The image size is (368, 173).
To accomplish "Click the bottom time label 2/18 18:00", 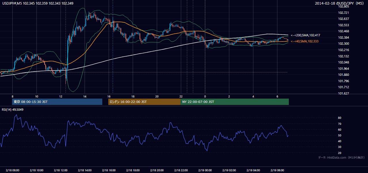I will tap(133, 170).
